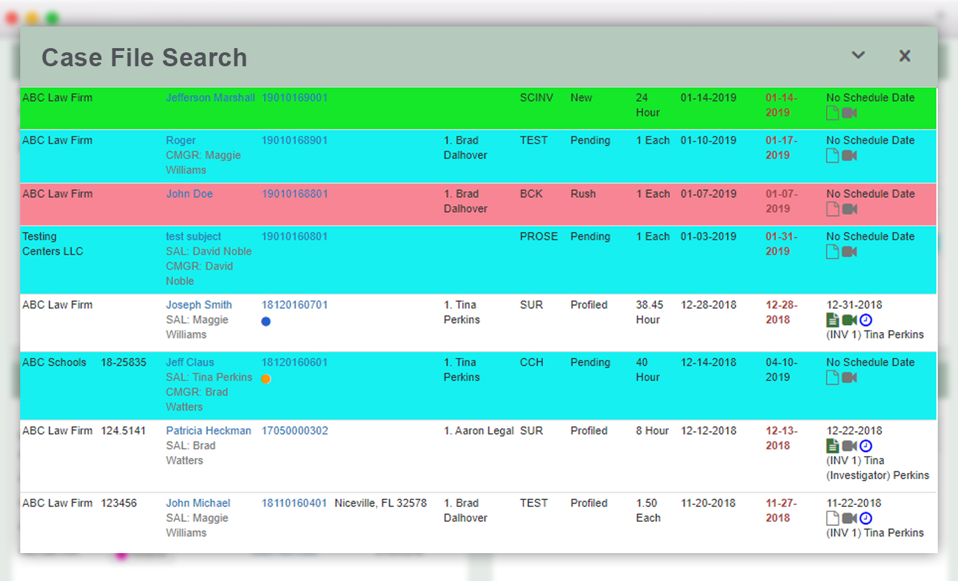This screenshot has height=581, width=958.
Task: Click schedule date 12-22-2018
Action: pos(854,430)
